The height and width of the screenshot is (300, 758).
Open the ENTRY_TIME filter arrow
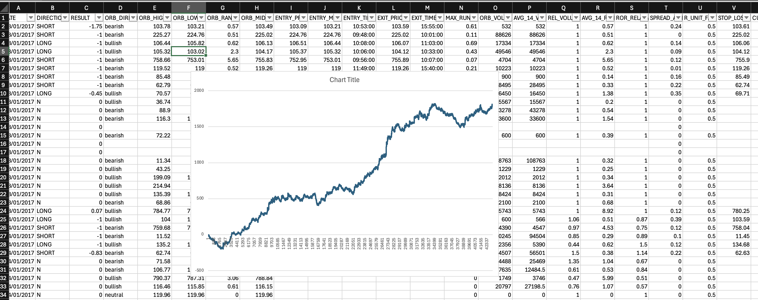pyautogui.click(x=372, y=18)
